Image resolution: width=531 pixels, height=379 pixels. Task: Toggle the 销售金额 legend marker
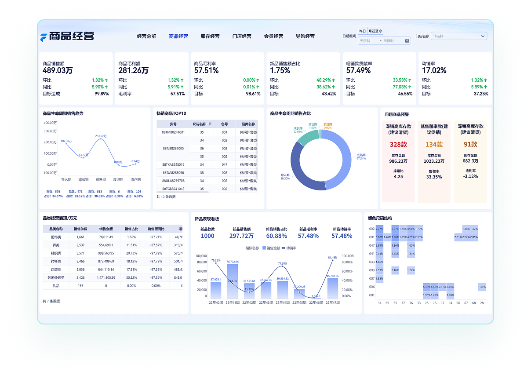pyautogui.click(x=264, y=248)
